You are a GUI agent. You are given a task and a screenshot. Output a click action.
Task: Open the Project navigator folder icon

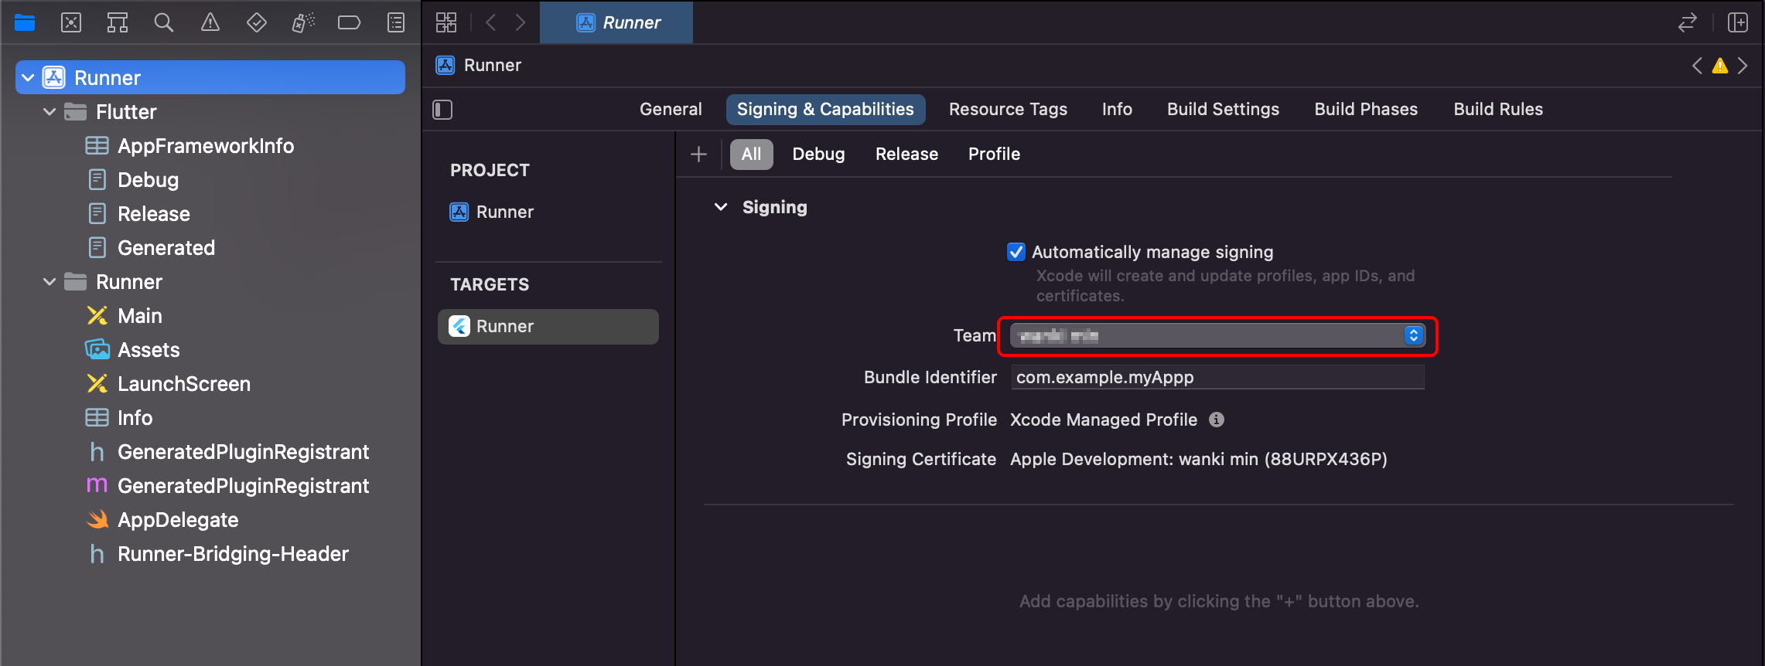pos(25,22)
